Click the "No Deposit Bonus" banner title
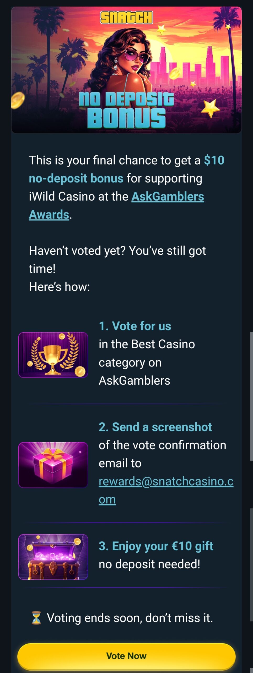 (126, 110)
